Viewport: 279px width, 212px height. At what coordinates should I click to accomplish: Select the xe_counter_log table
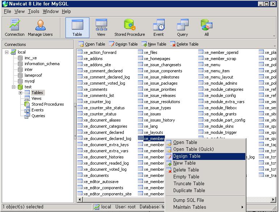click(97, 102)
